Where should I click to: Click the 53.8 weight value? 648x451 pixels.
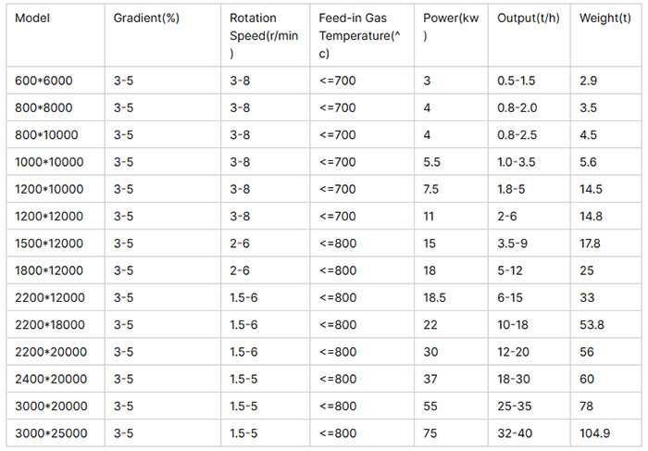pyautogui.click(x=592, y=325)
